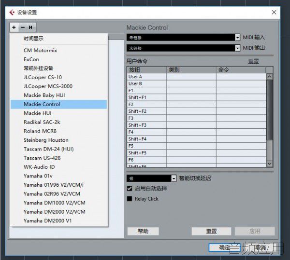
Task: Click the F5 button row
Action: [197, 146]
